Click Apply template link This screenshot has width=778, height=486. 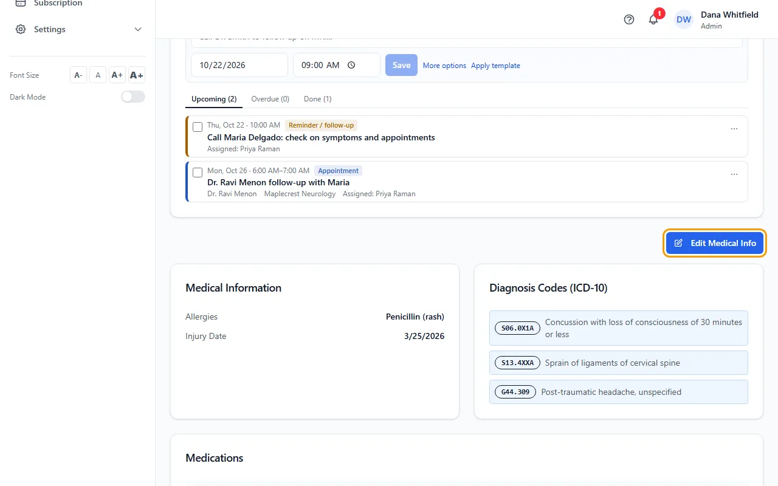(495, 66)
